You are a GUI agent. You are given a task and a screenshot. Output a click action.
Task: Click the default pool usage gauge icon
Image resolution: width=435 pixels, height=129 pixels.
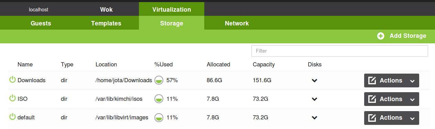click(159, 117)
